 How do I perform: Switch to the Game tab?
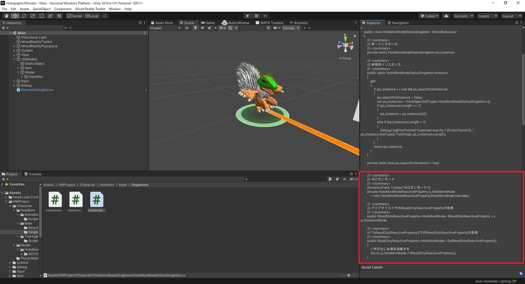pyautogui.click(x=208, y=23)
